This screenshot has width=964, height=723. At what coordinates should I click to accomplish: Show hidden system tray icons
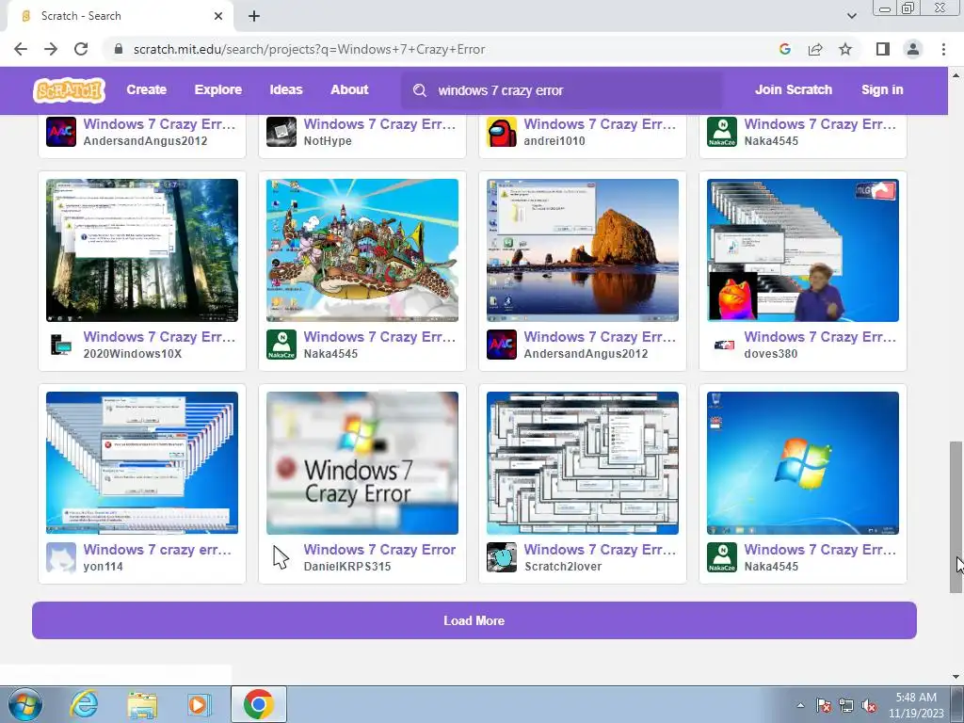[x=800, y=705]
